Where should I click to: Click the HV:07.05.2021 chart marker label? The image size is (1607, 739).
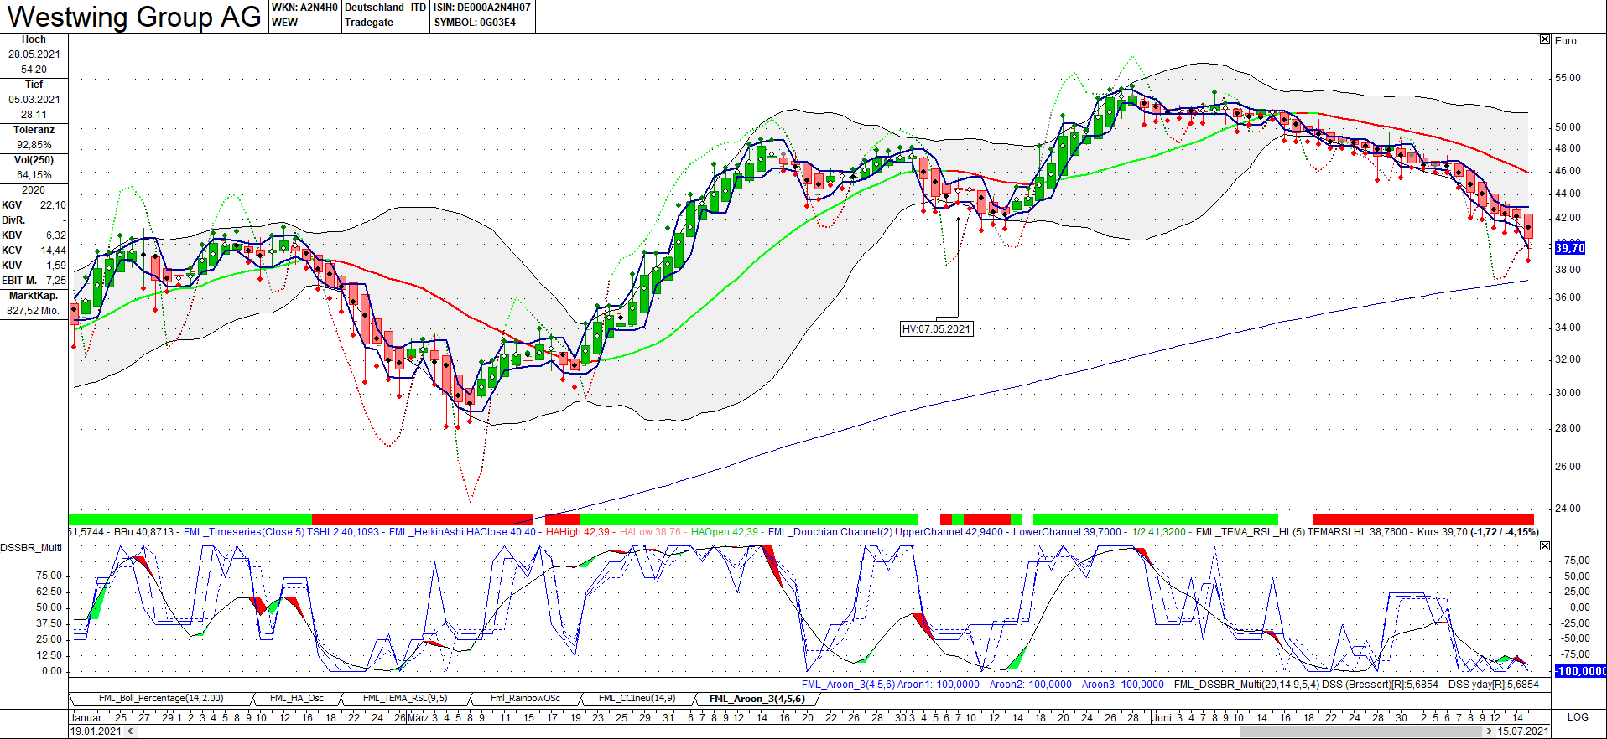936,329
